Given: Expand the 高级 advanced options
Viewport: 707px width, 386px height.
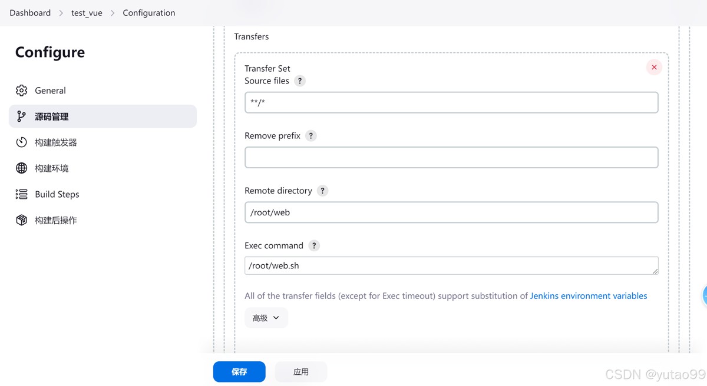Looking at the screenshot, I should tap(266, 318).
